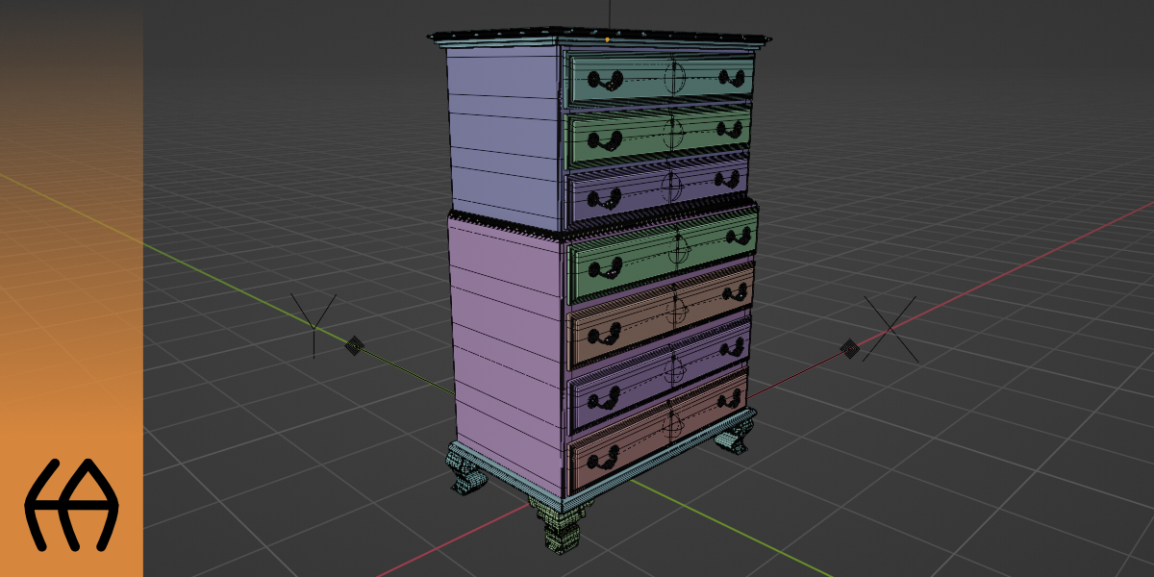Viewport: 1154px width, 577px height.
Task: Click the keyhole circle on the top drawer
Action: (674, 75)
